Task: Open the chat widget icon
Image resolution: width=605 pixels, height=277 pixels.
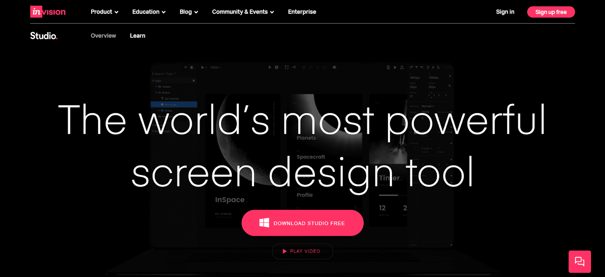Action: [x=579, y=262]
